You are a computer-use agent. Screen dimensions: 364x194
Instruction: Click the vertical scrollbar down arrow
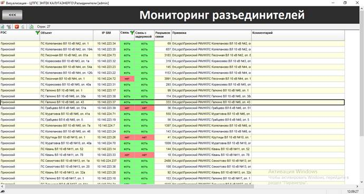362,182
